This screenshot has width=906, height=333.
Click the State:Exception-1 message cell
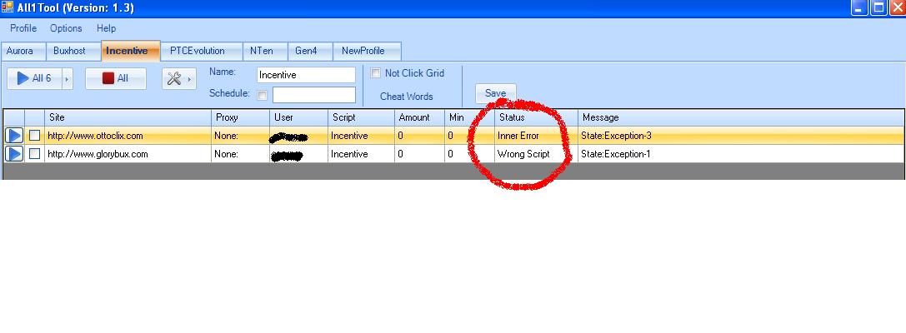(741, 154)
